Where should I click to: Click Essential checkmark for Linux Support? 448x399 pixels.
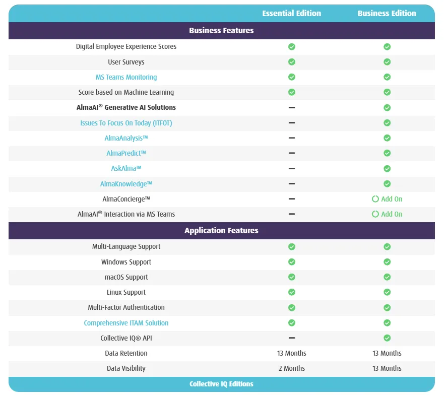pos(292,292)
